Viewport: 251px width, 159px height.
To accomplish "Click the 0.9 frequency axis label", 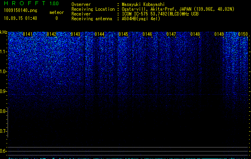I will (3, 91).
